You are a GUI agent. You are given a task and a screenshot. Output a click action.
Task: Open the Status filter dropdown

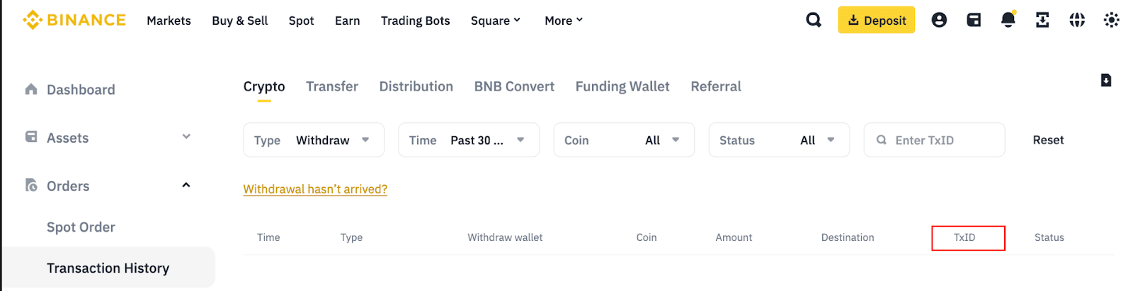coord(779,140)
